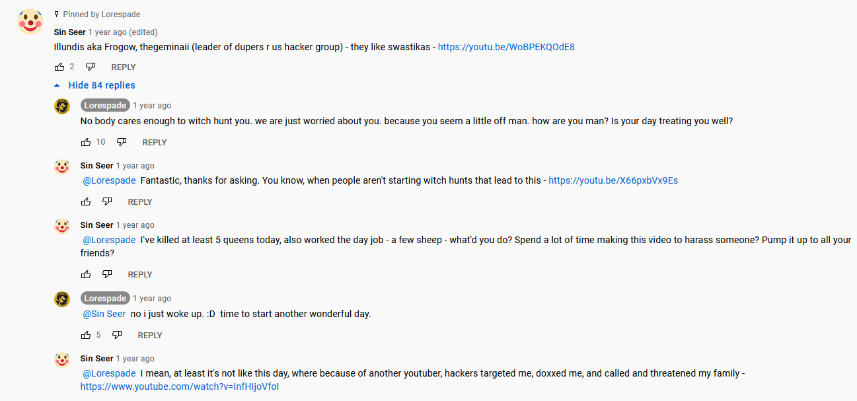Reply to the '5 queens today' comment

[140, 274]
